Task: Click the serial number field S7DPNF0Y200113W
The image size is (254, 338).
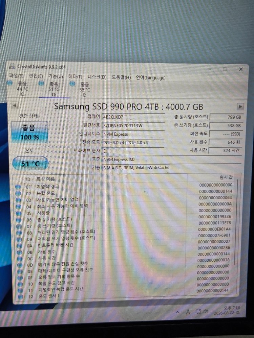Action: coord(133,125)
